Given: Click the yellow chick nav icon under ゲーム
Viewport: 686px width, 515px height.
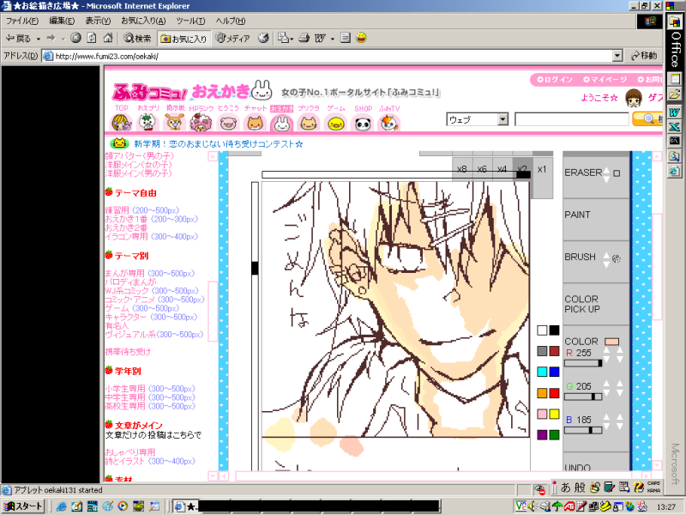Looking at the screenshot, I should [335, 124].
